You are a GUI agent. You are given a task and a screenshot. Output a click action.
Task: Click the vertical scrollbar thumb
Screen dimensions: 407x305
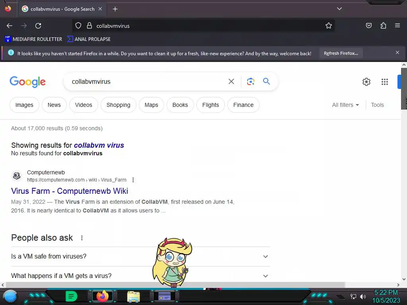tap(404, 89)
